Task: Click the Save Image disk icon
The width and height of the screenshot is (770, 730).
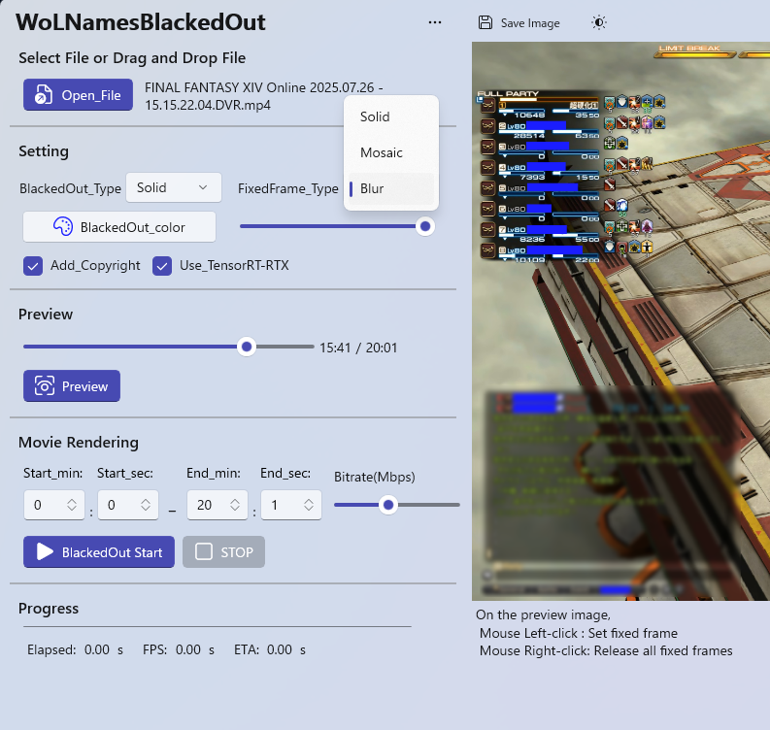Action: pyautogui.click(x=485, y=22)
